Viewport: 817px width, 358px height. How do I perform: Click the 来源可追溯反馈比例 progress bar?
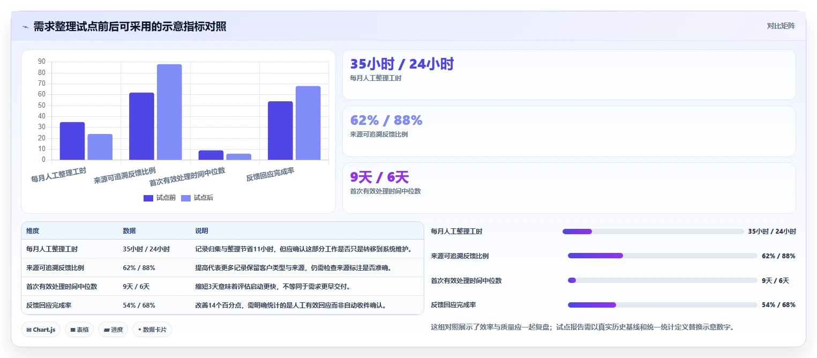pos(663,256)
